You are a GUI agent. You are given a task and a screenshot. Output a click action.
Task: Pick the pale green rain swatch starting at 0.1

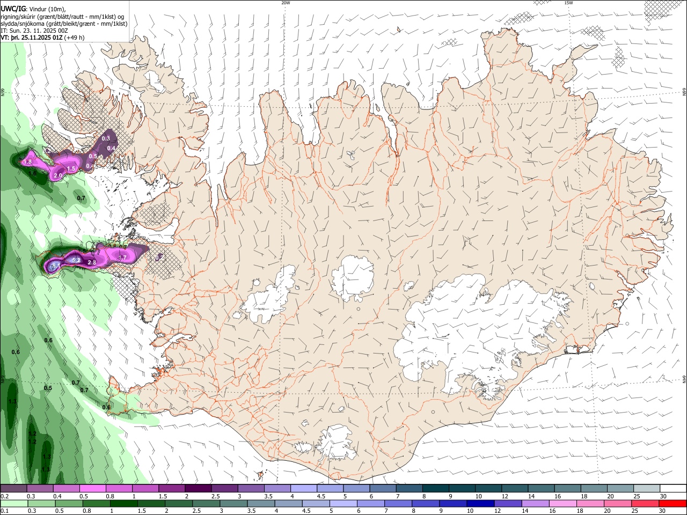pyautogui.click(x=13, y=504)
